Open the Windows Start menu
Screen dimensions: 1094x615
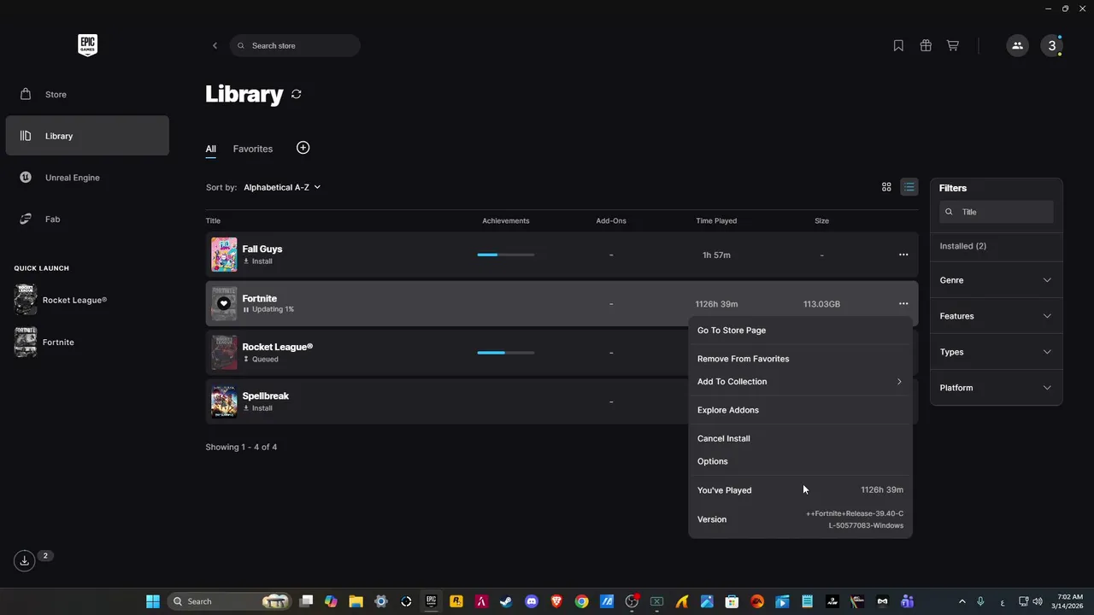pyautogui.click(x=153, y=601)
